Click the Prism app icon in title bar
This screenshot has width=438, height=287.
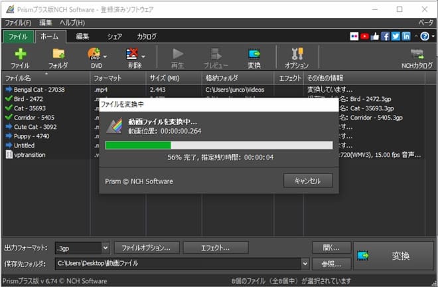click(x=9, y=9)
